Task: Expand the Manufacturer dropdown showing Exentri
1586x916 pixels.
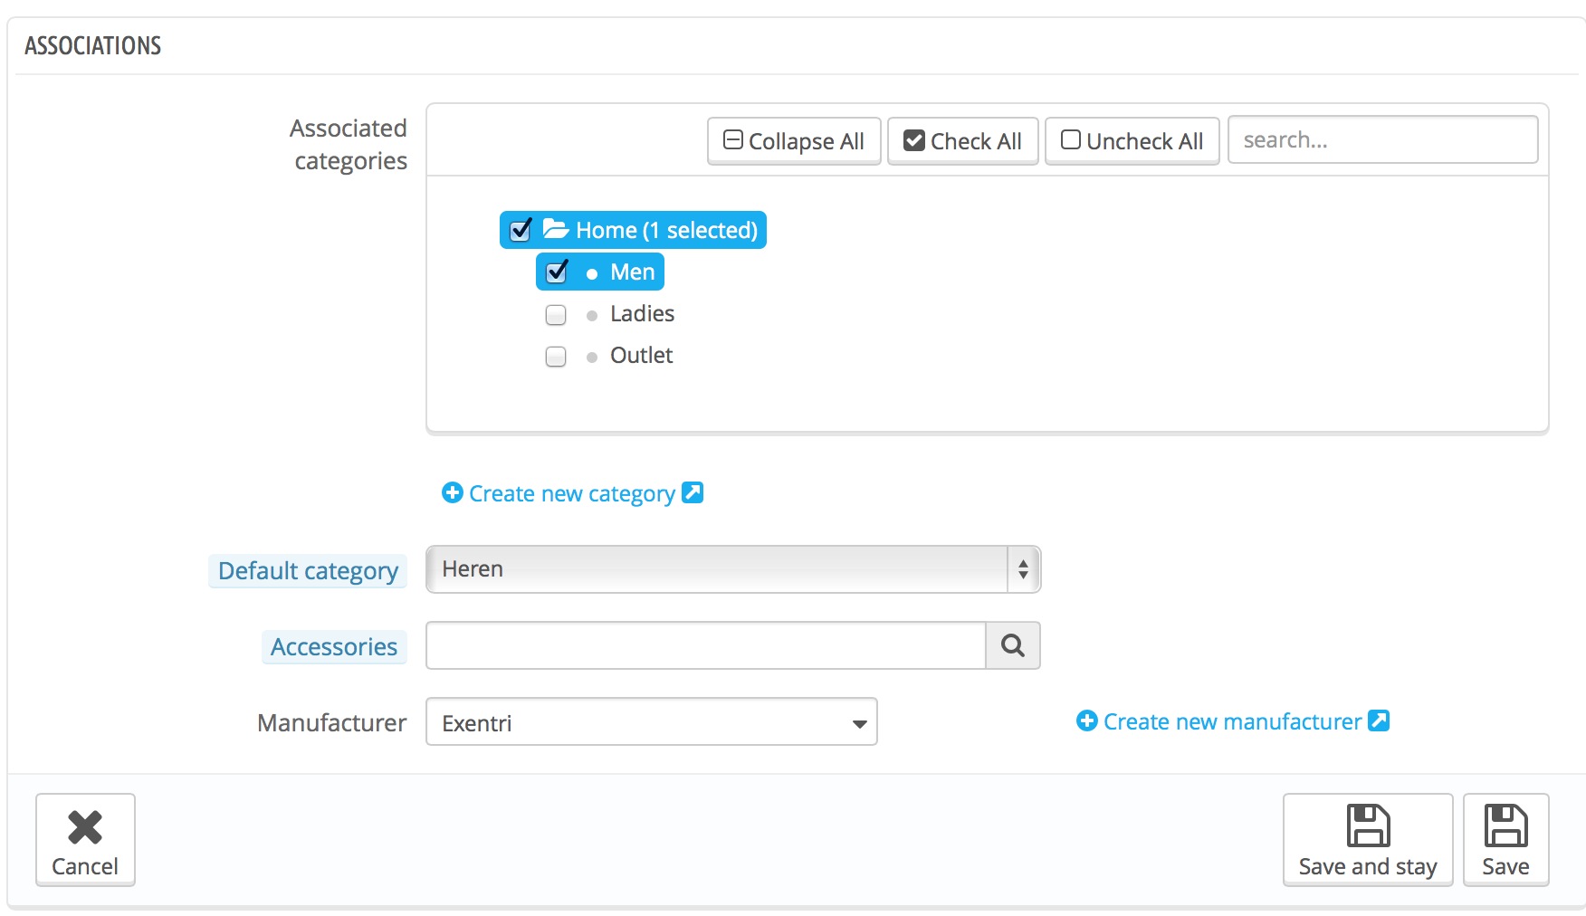Action: pyautogui.click(x=651, y=722)
